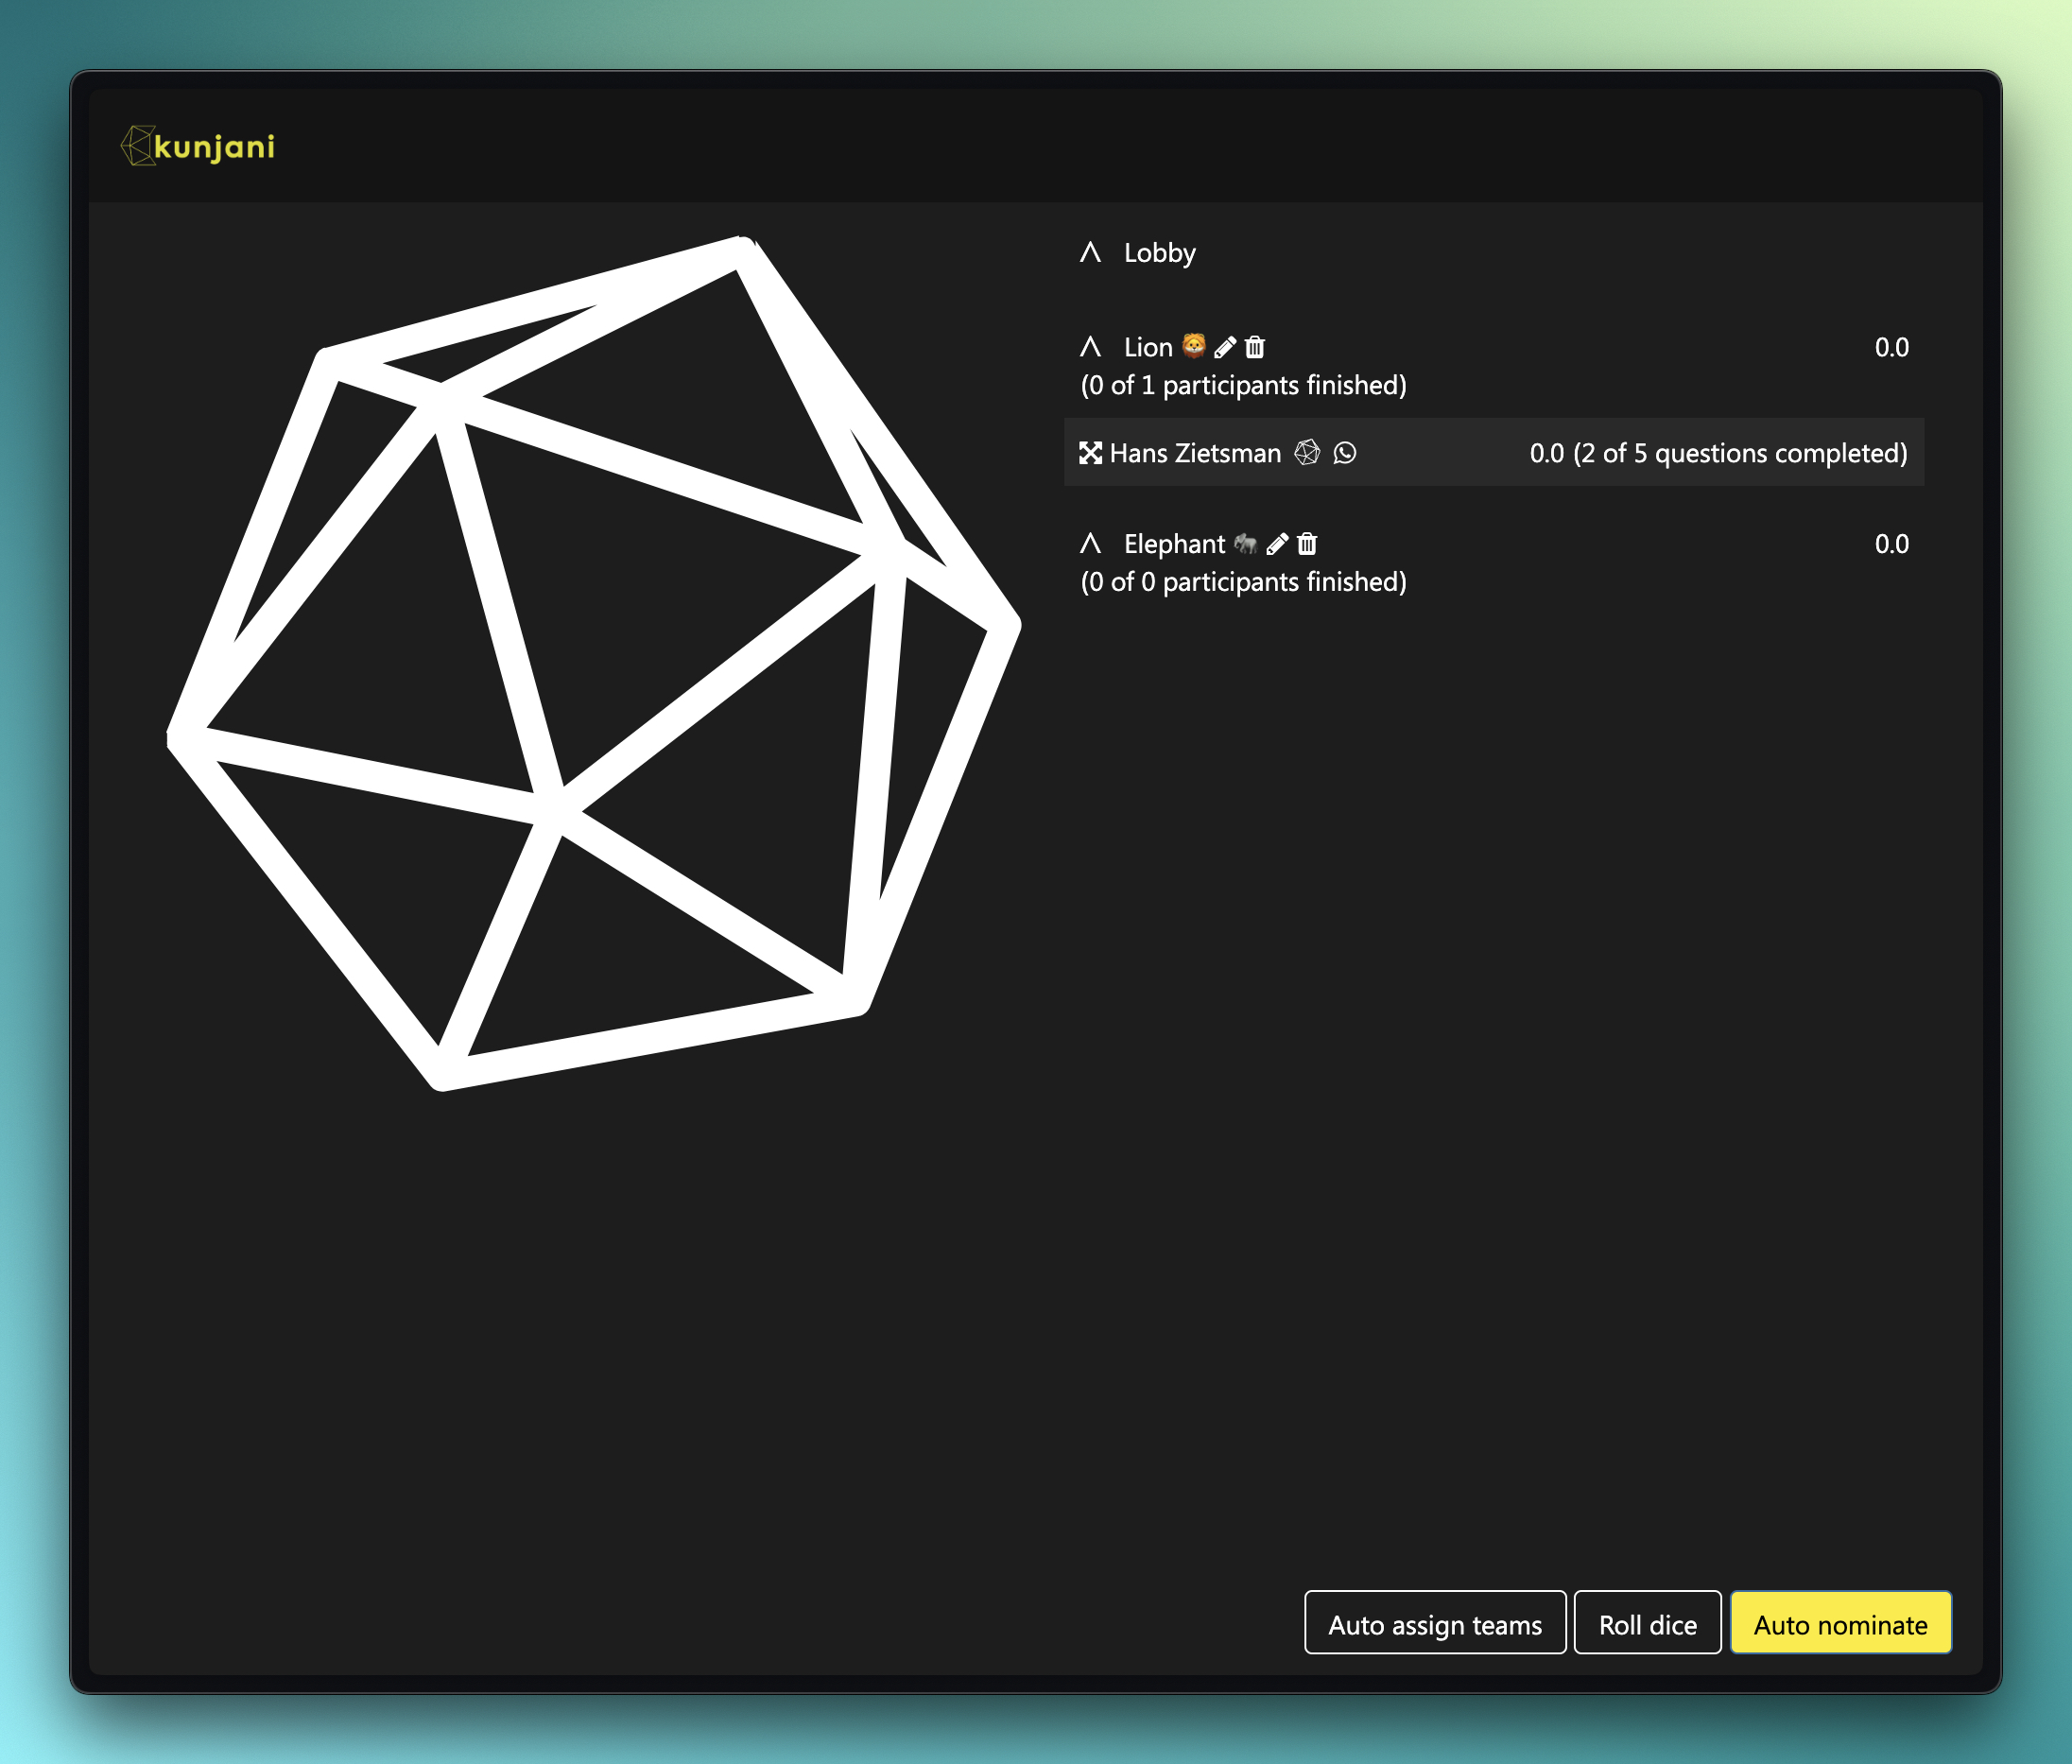Click the elephant emoji beside Elephant
The width and height of the screenshot is (2072, 1764).
pyautogui.click(x=1245, y=543)
